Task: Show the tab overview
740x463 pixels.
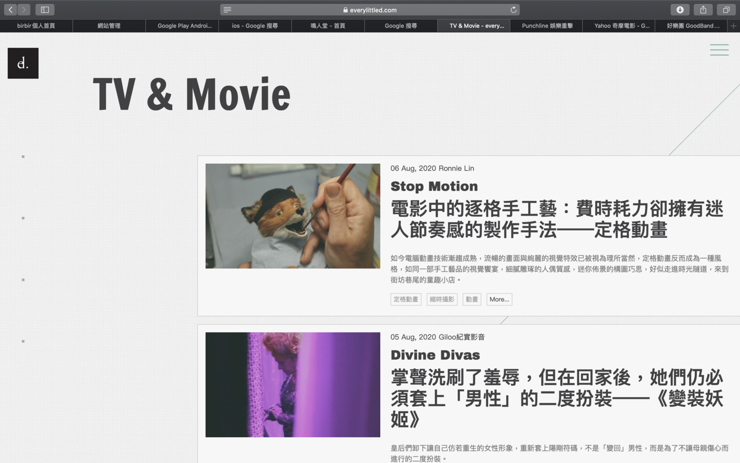Action: [x=726, y=9]
